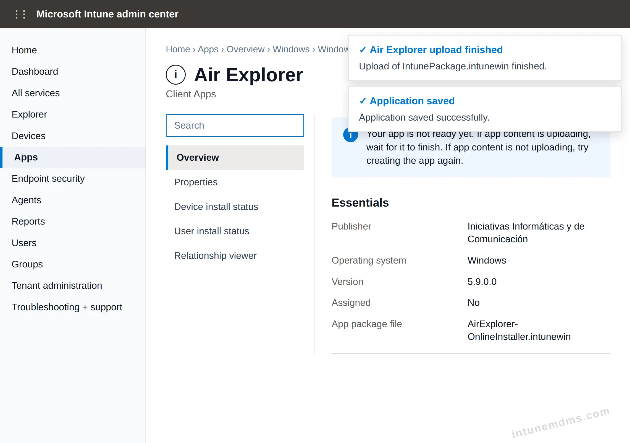
Task: Click the Air Explorer info icon
Action: coord(175,75)
